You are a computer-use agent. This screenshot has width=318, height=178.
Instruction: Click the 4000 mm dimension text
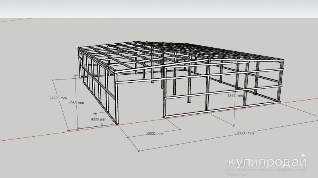[99, 119]
